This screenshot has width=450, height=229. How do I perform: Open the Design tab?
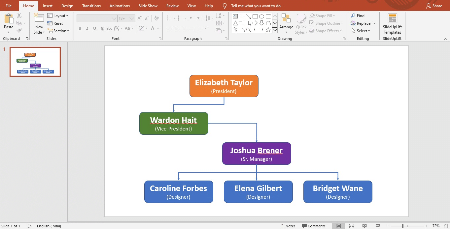[67, 6]
